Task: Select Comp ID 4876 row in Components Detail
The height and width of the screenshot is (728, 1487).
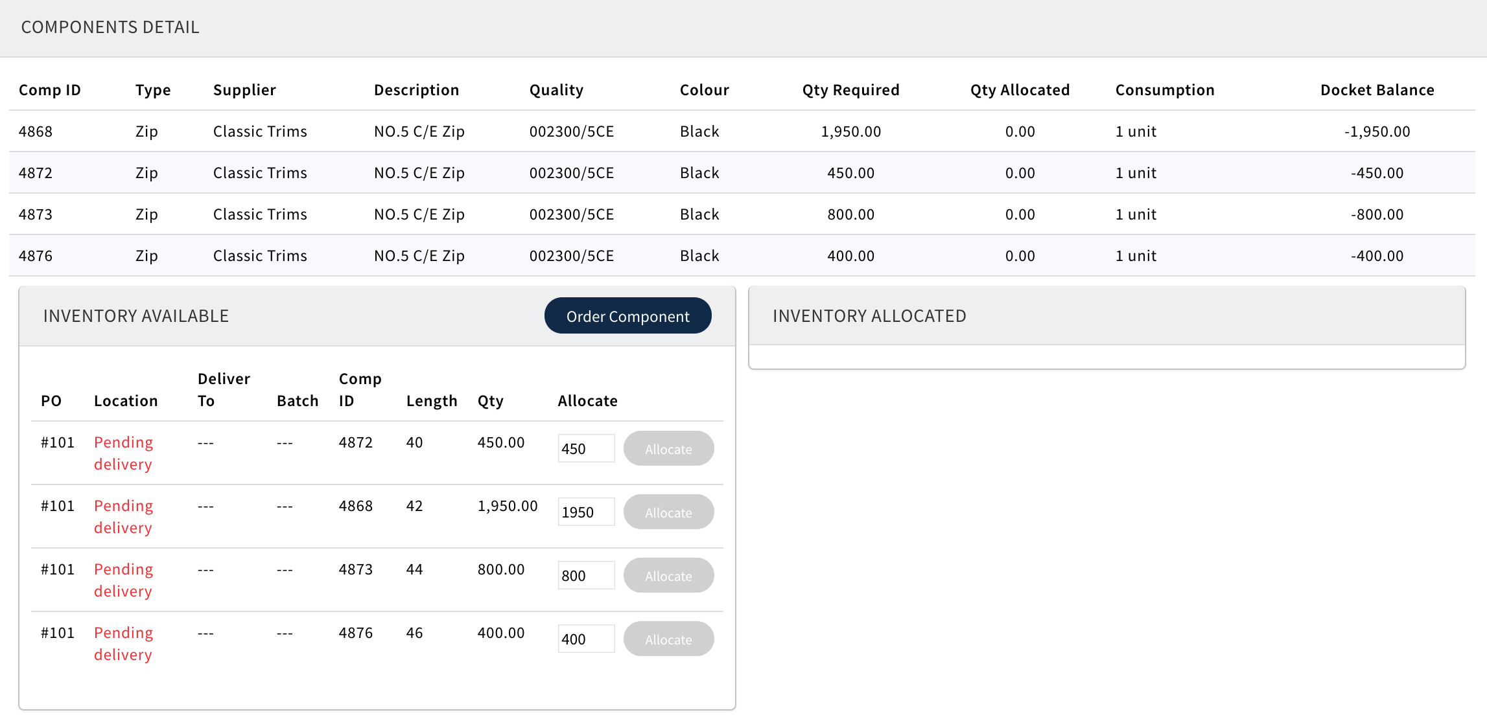Action: [x=36, y=256]
